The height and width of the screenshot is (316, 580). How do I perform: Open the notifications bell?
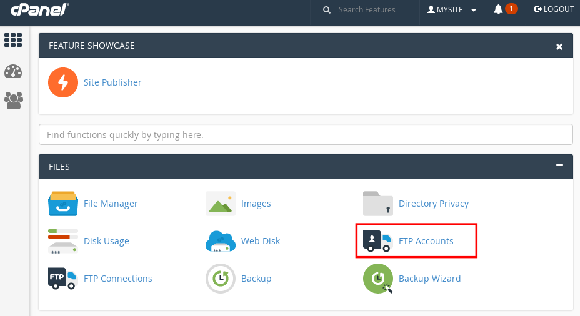point(498,9)
